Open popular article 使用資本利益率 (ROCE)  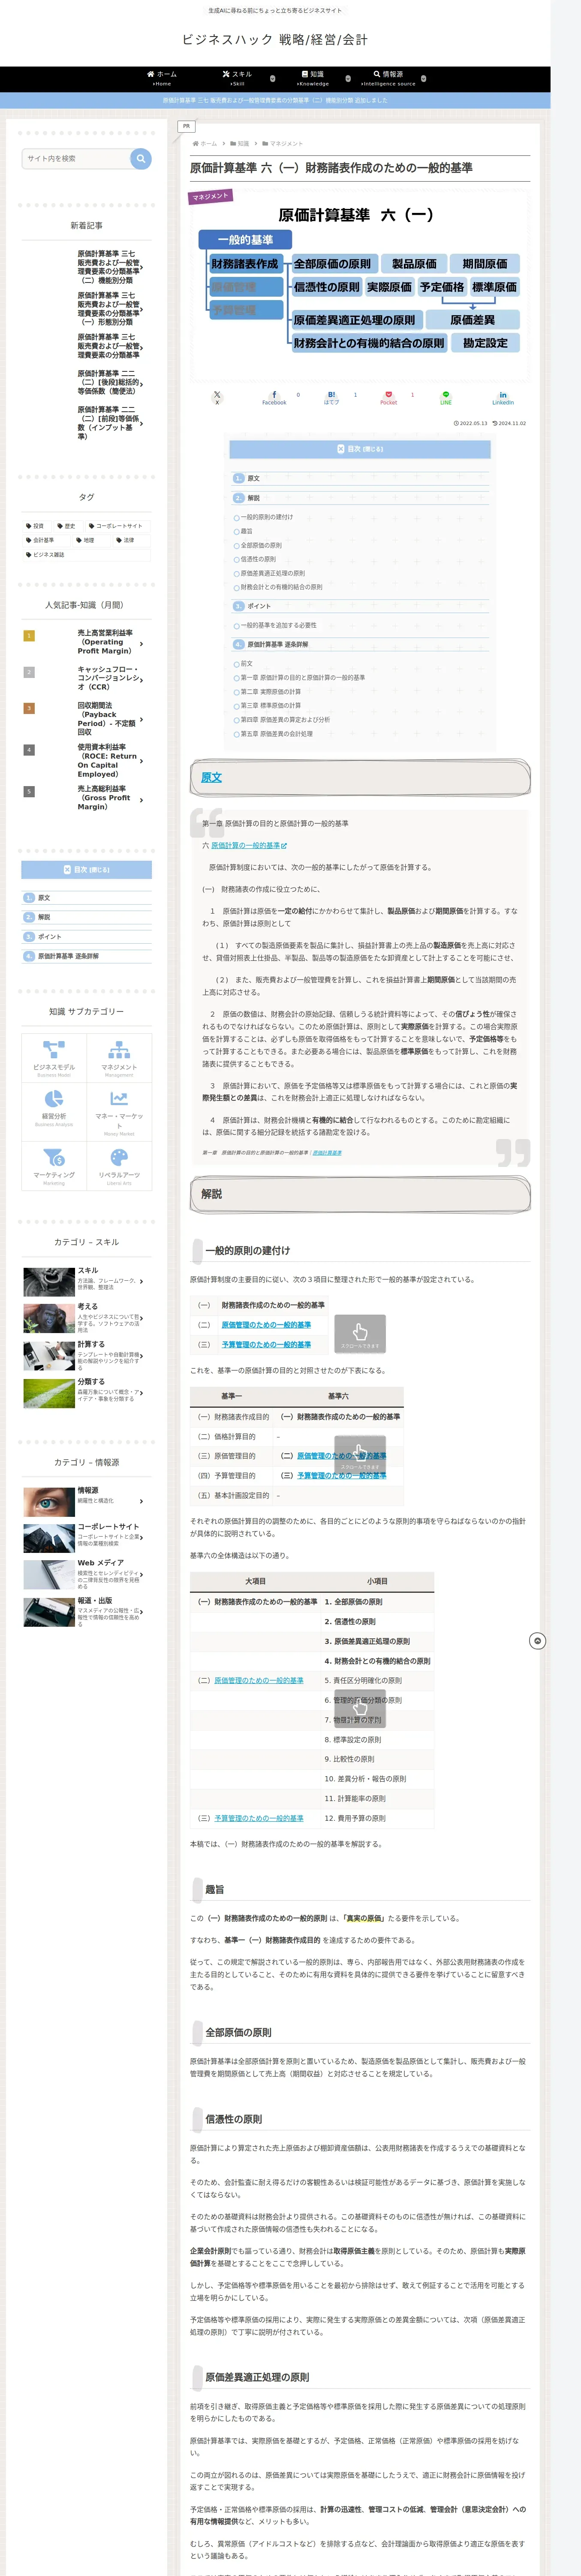point(87,761)
